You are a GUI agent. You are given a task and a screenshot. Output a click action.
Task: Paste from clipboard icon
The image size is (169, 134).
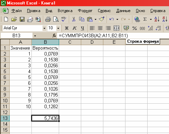90,19
